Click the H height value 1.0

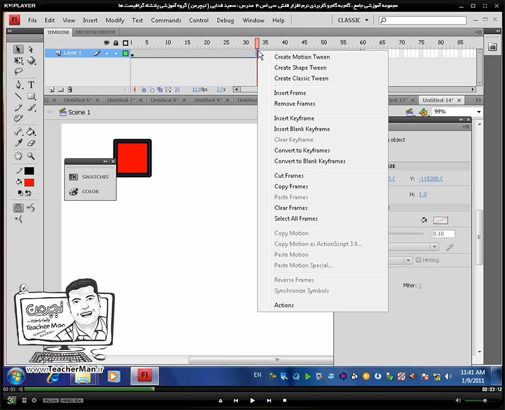click(x=422, y=194)
